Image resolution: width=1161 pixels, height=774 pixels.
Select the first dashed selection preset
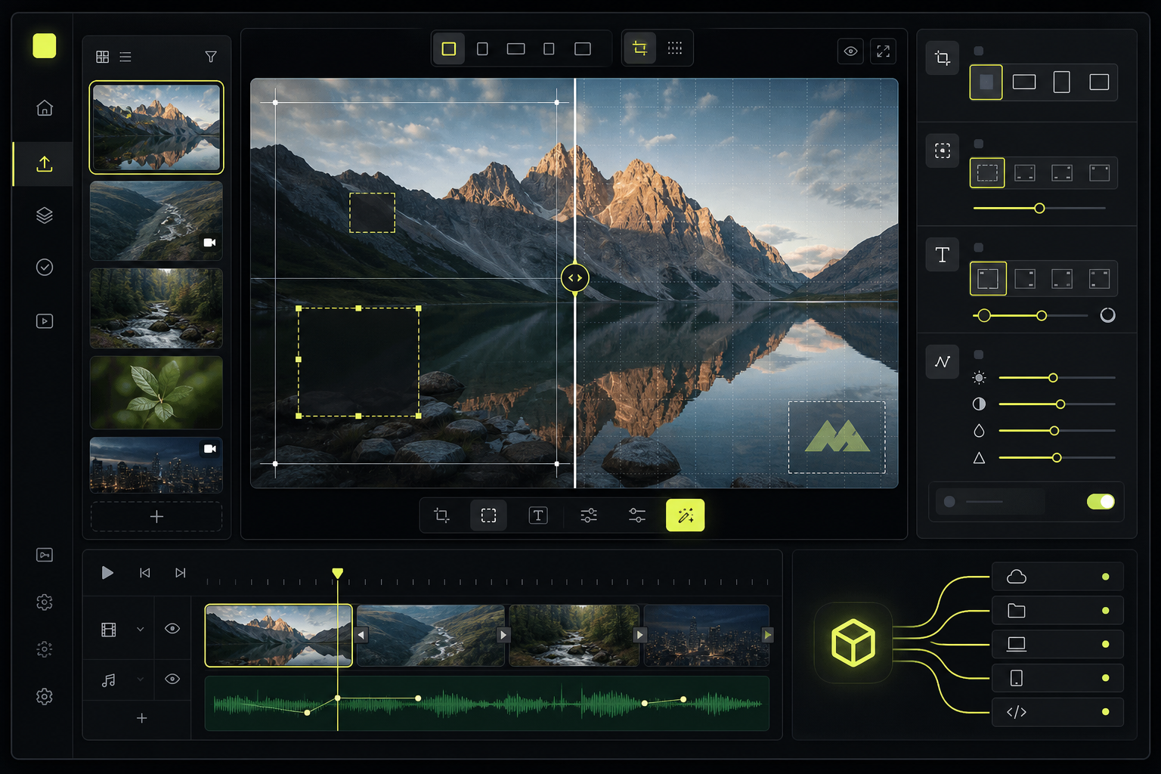pyautogui.click(x=987, y=173)
